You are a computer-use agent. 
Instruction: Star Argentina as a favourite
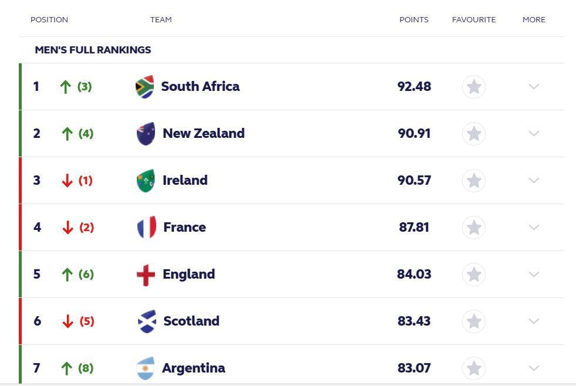474,368
